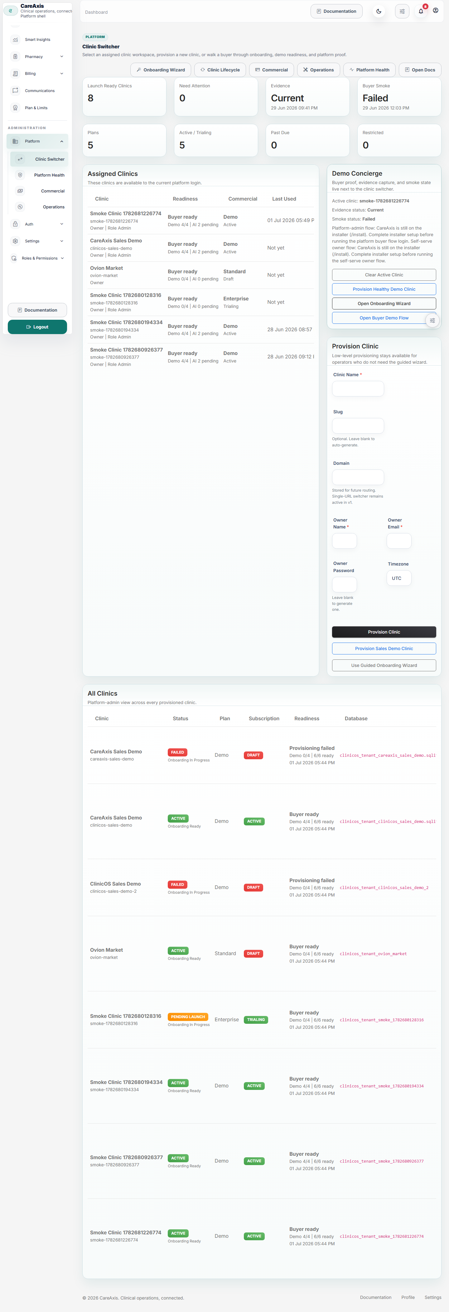
Task: Click Open Onboarding Wizard button
Action: tap(384, 304)
